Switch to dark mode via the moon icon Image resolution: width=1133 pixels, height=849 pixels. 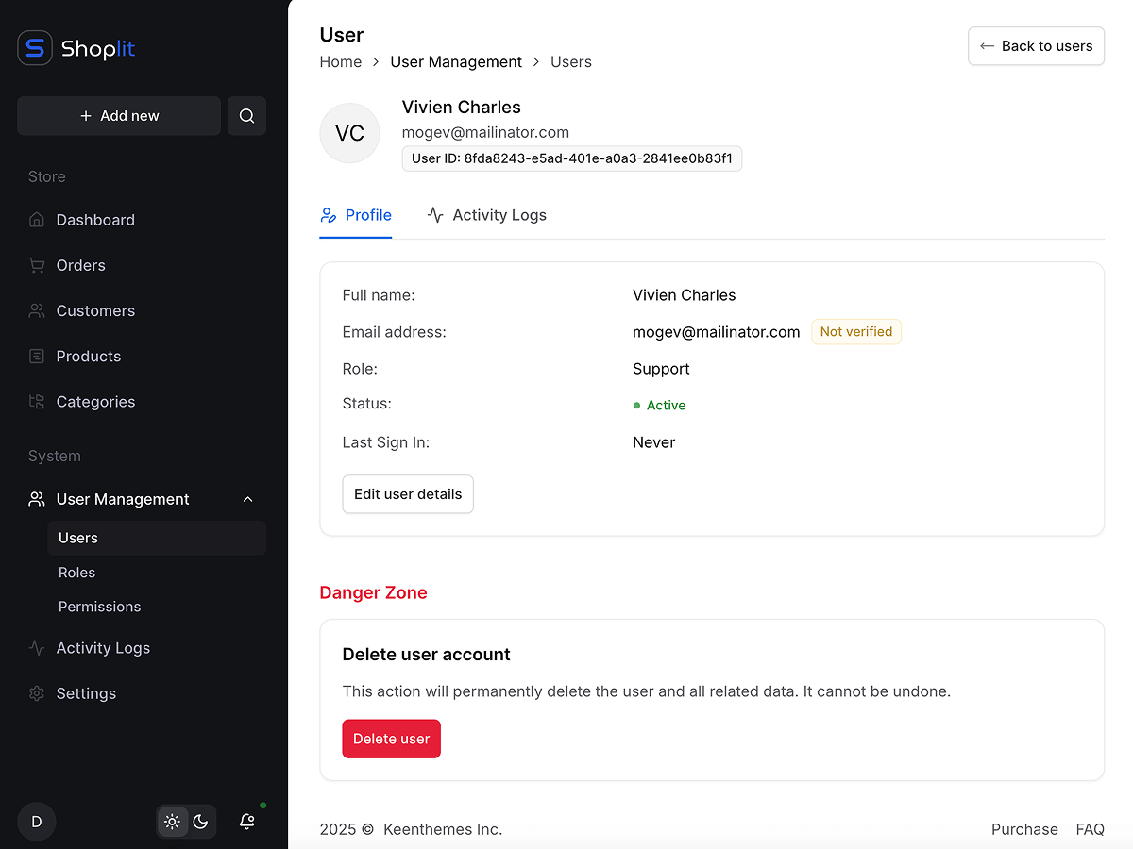[200, 822]
